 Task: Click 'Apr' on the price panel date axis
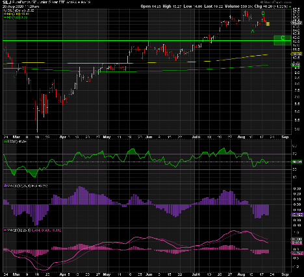(62, 137)
